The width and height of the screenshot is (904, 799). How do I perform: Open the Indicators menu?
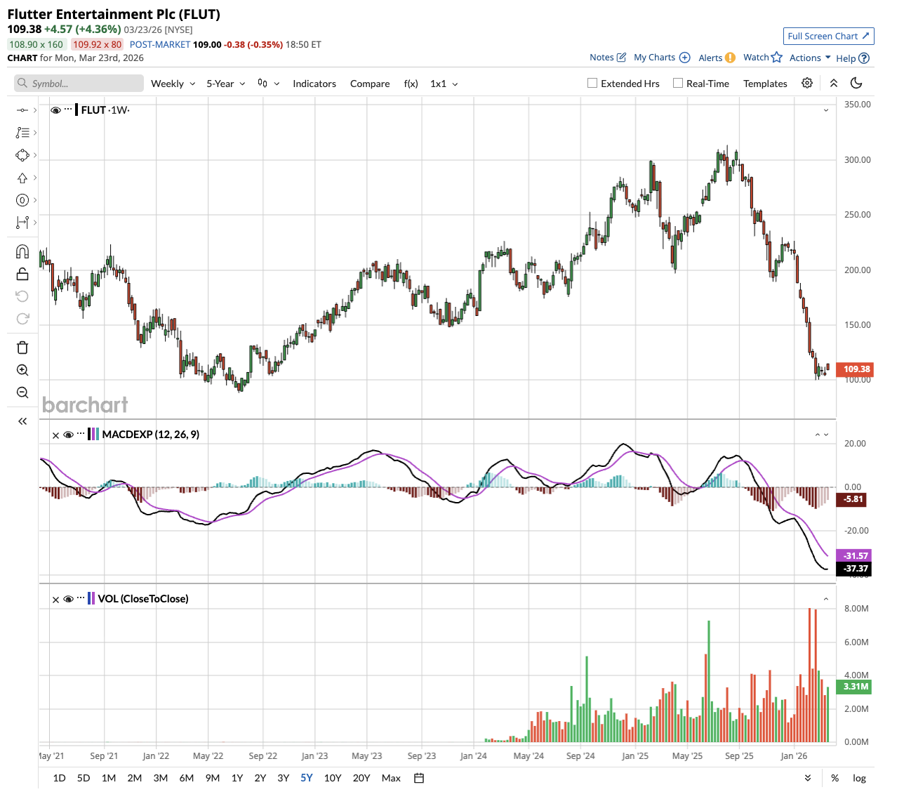click(314, 84)
